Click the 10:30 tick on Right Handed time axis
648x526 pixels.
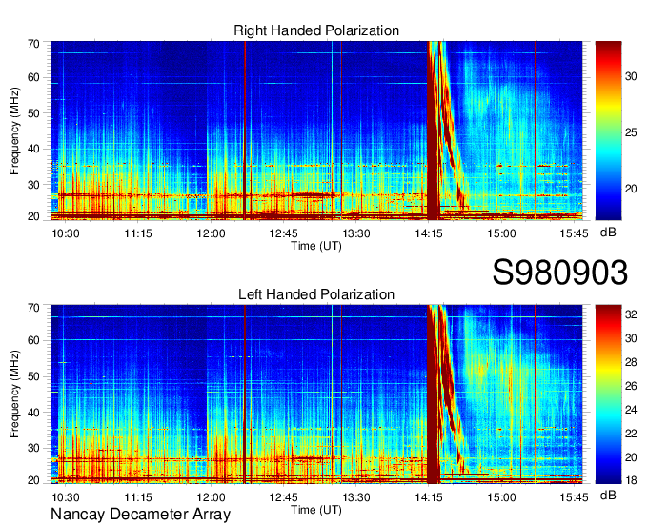tap(66, 233)
